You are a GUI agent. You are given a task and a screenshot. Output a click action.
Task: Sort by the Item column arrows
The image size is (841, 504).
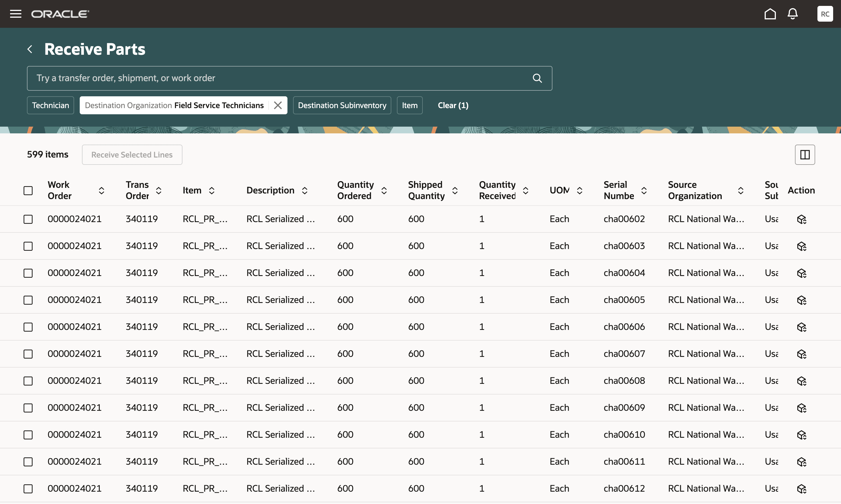212,191
